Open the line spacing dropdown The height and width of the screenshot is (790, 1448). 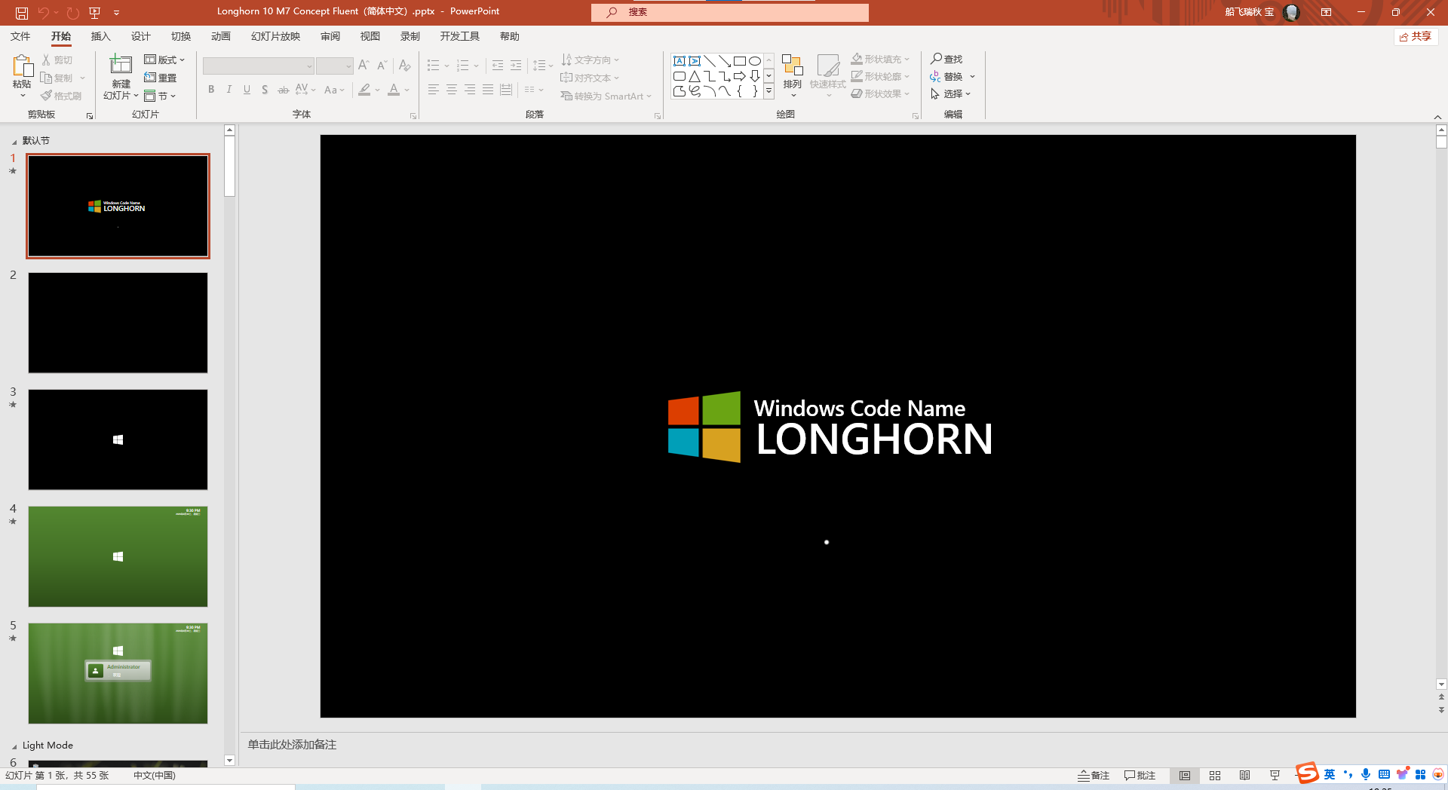tap(543, 66)
